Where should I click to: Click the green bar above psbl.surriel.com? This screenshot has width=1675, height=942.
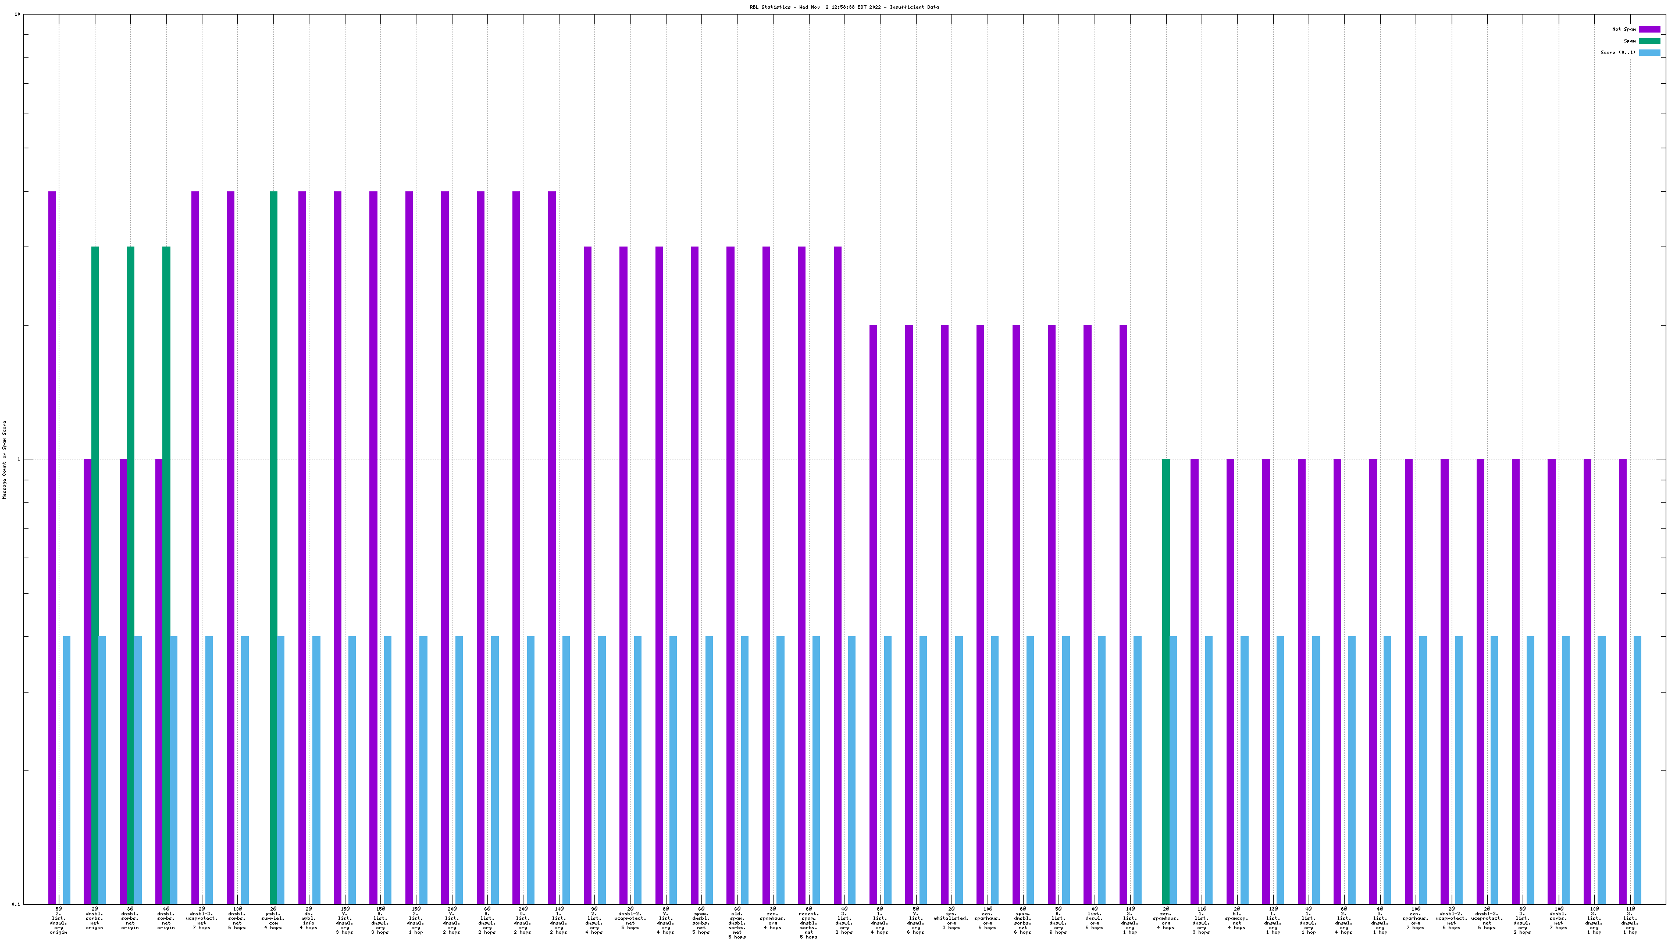[x=274, y=546]
